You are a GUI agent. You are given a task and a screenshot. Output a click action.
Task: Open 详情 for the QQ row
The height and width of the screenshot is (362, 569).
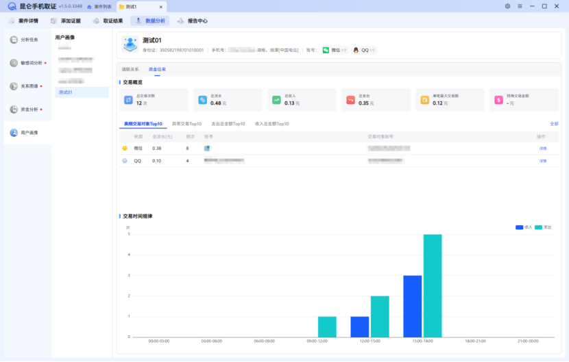click(x=543, y=161)
